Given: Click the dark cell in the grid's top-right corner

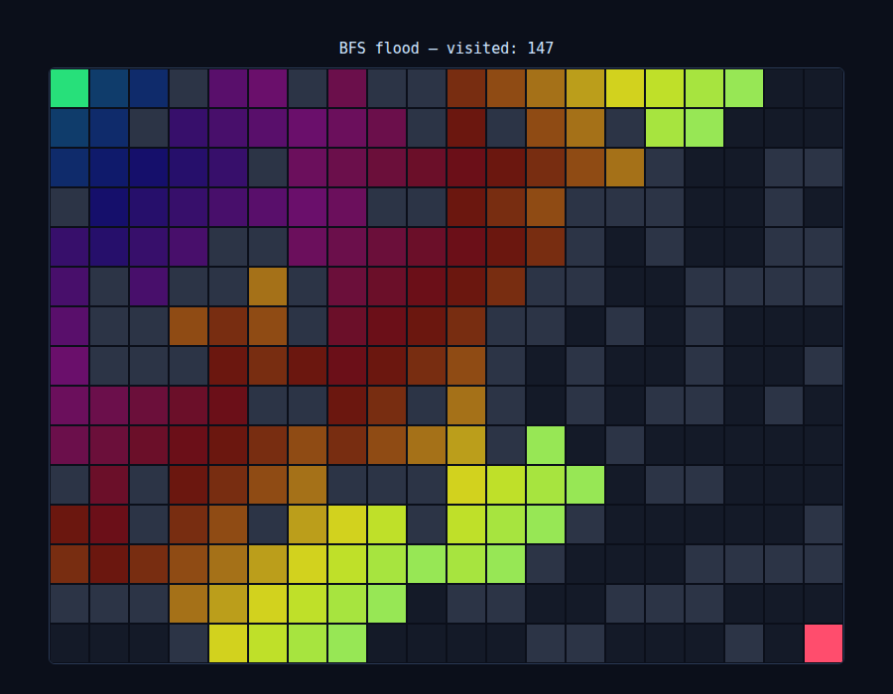Looking at the screenshot, I should click(x=823, y=88).
